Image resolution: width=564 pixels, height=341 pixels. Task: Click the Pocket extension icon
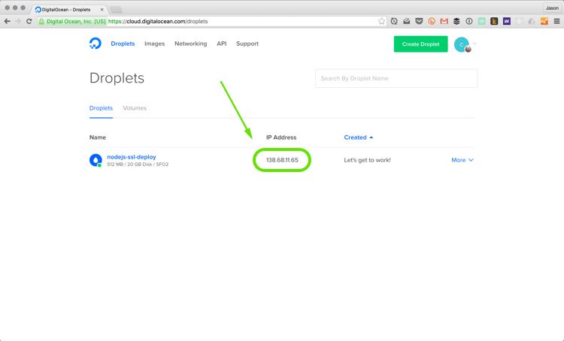(419, 21)
